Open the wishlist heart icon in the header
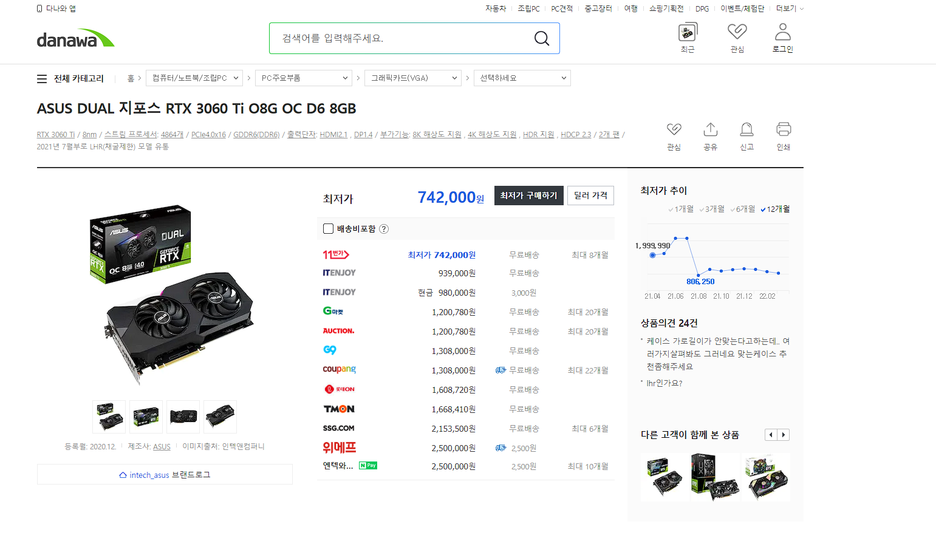 [x=737, y=32]
